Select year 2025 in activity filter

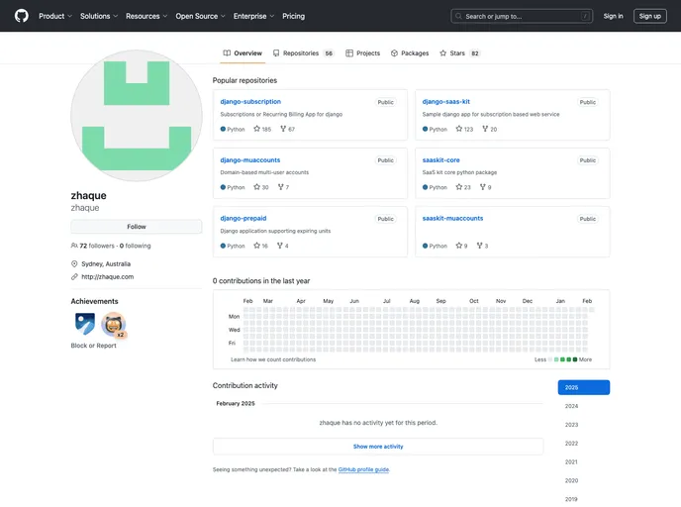(584, 387)
